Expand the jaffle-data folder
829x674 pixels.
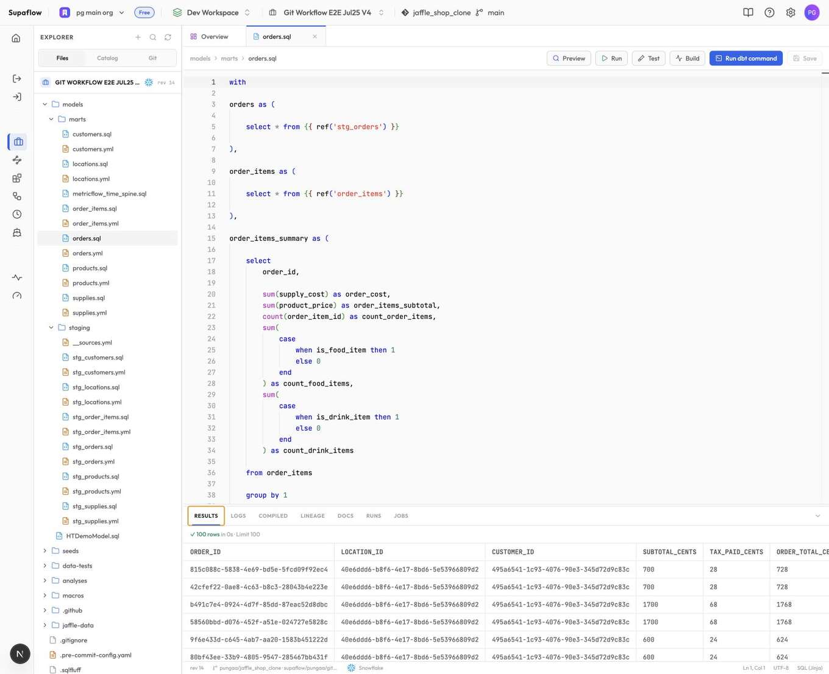pyautogui.click(x=44, y=625)
